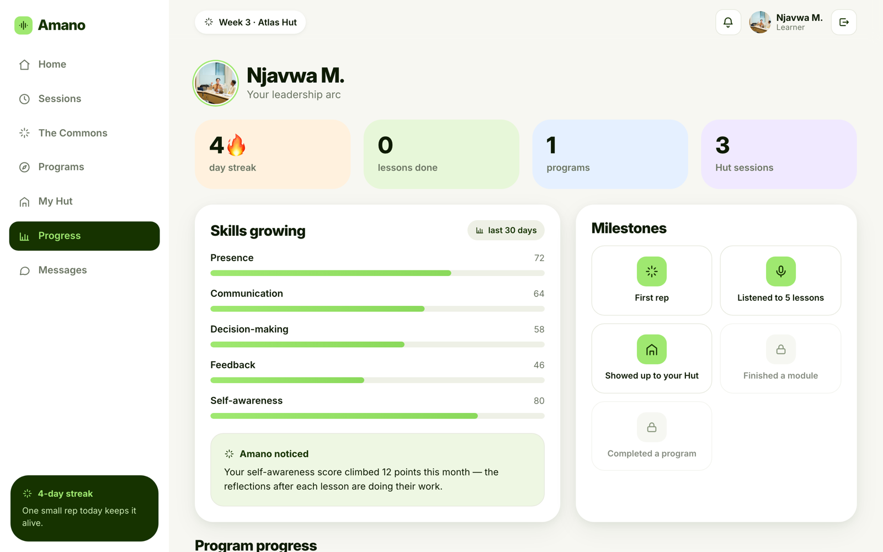Click the Amano logo icon

coord(23,25)
